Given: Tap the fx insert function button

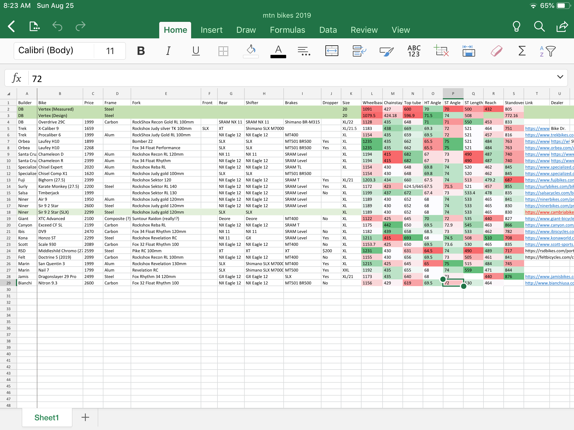Looking at the screenshot, I should 17,78.
